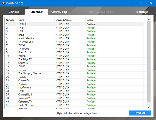
Task: Select The Shopping Channel row
Action: point(74,73)
